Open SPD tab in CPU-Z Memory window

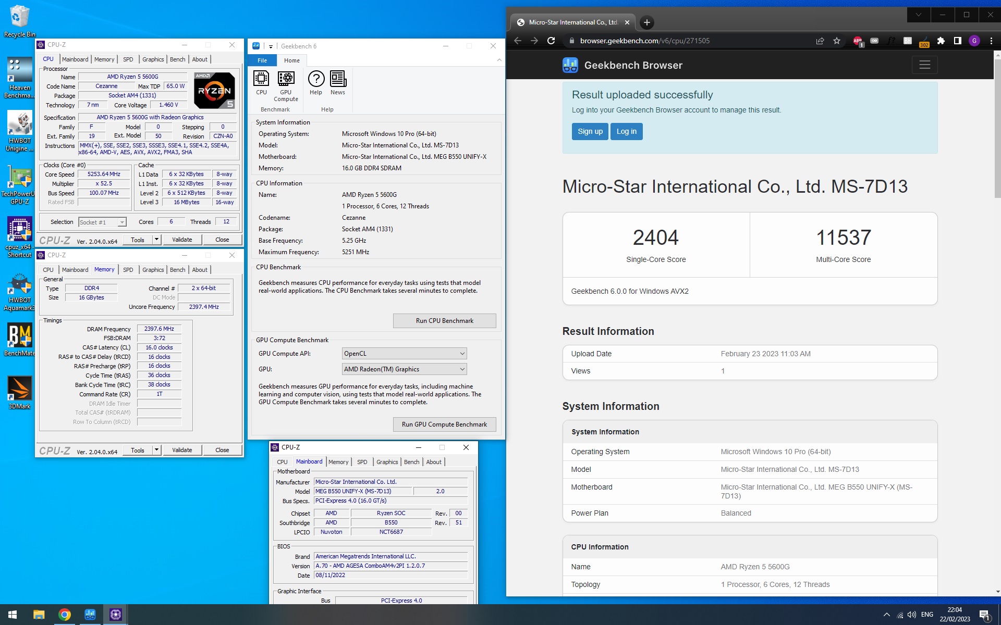(x=128, y=270)
